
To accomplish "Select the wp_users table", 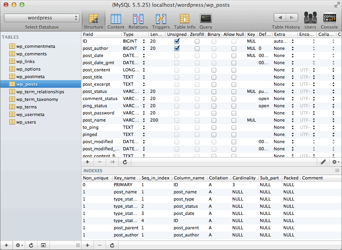I will tap(26, 122).
